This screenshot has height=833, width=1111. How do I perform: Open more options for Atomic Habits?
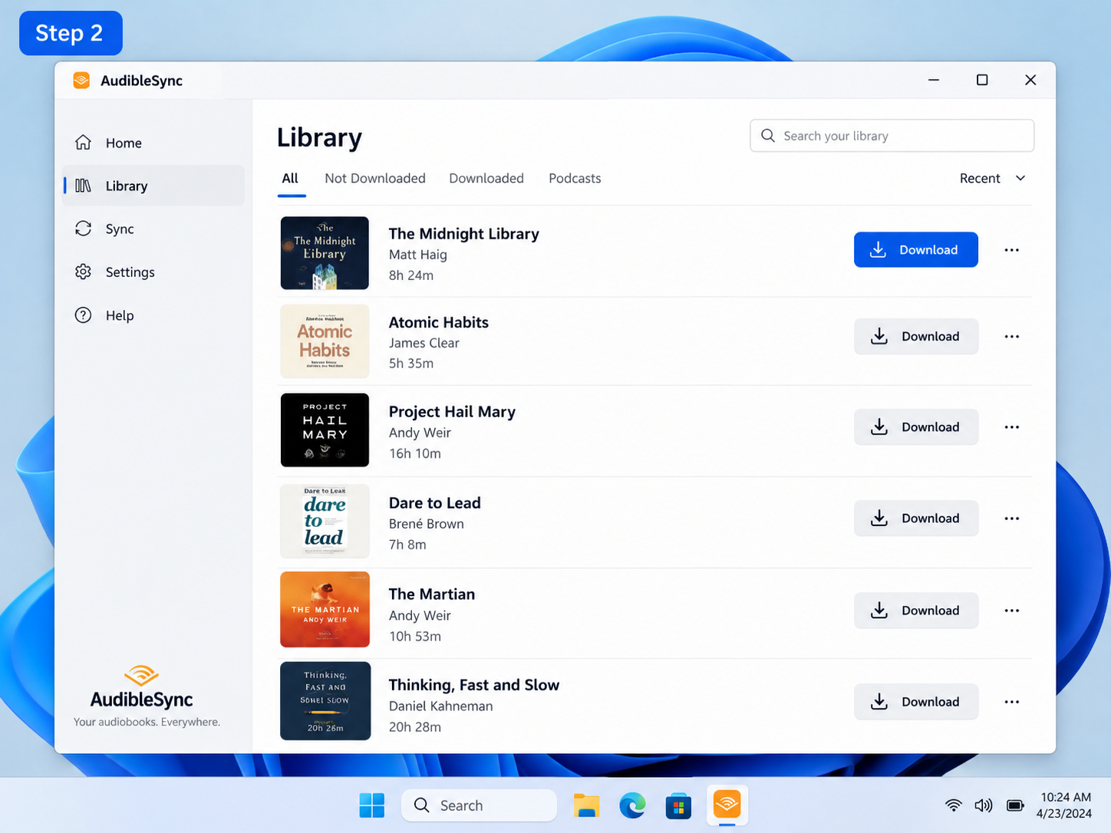[x=1012, y=337]
